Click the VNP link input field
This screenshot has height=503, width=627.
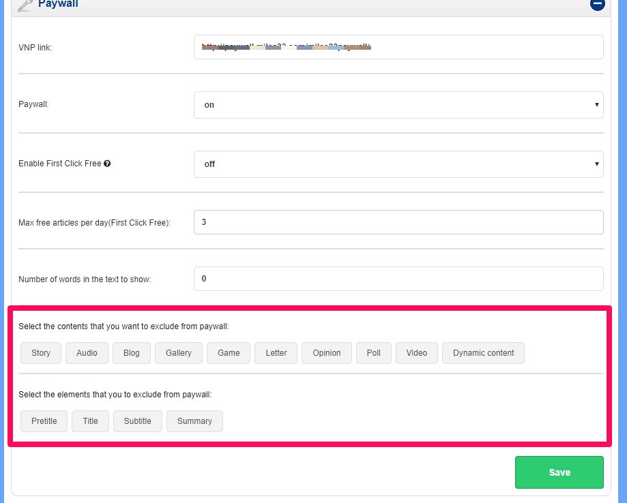coord(398,47)
